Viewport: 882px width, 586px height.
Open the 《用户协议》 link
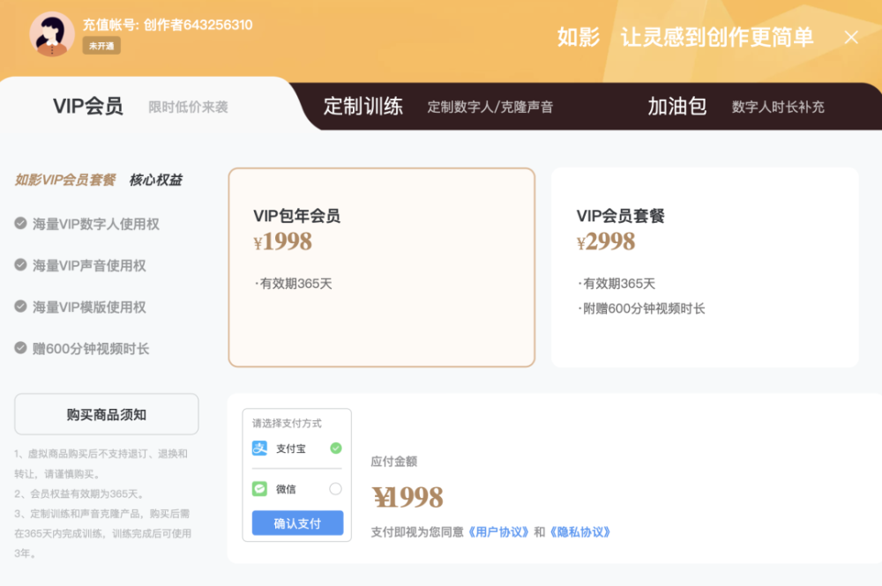(x=497, y=532)
